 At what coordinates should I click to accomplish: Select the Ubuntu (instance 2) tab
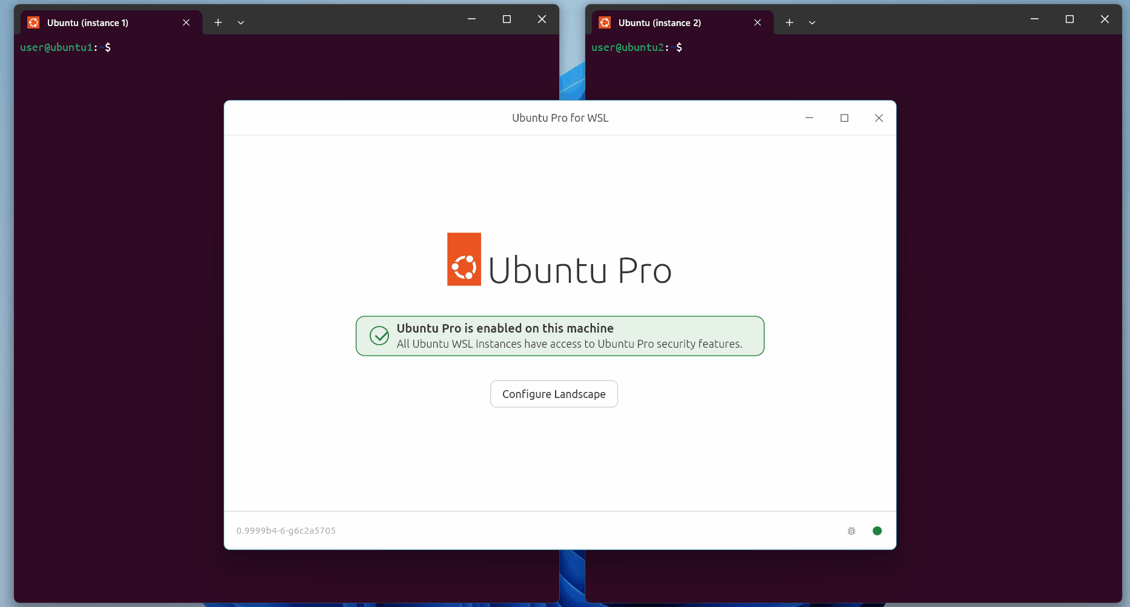pos(683,22)
